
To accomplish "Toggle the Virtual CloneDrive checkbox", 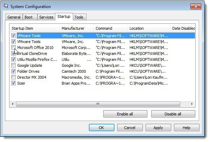I will [x=13, y=54].
